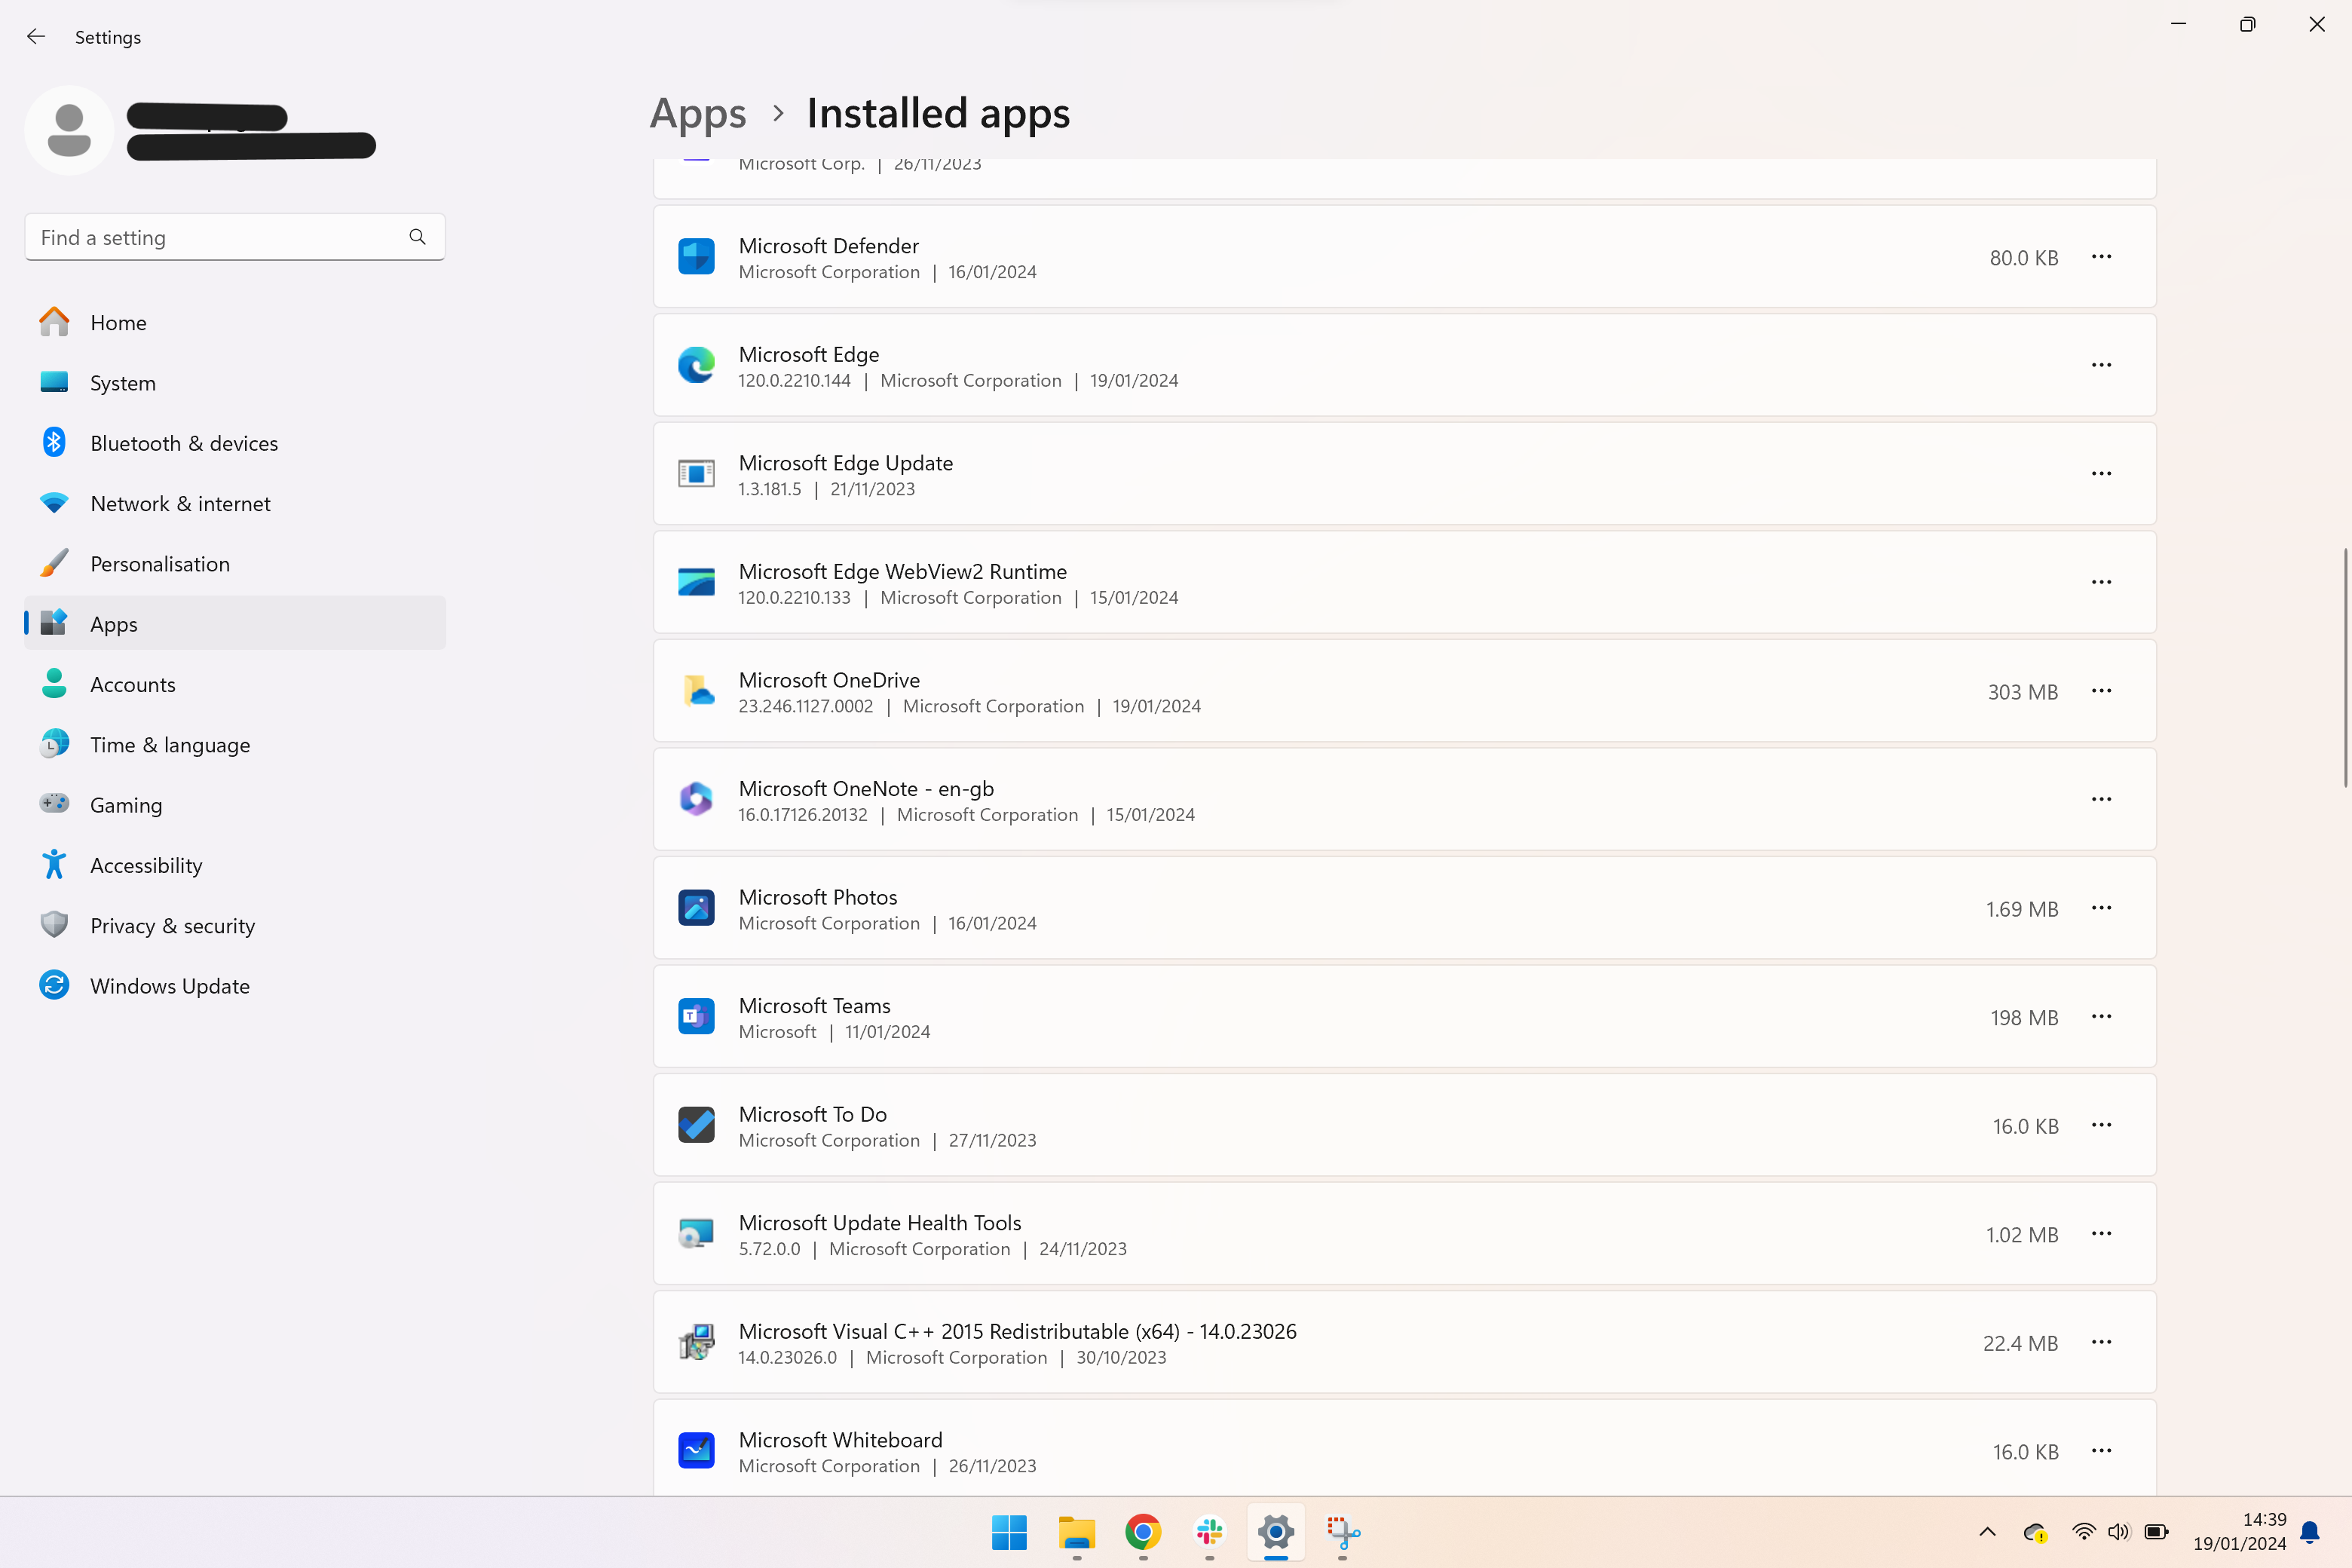Open the notification bell

pos(2310,1532)
